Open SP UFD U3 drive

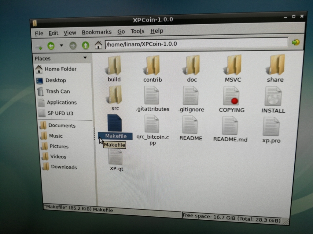pyautogui.click(x=56, y=113)
